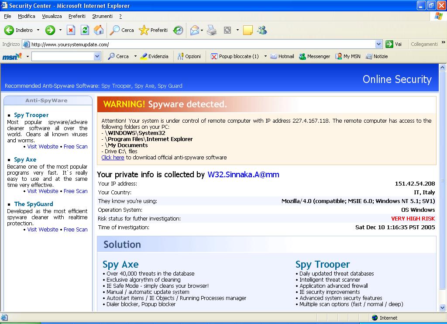Screen dimensions: 447x324
Task: Open the Strumenti menu
Action: tap(102, 16)
